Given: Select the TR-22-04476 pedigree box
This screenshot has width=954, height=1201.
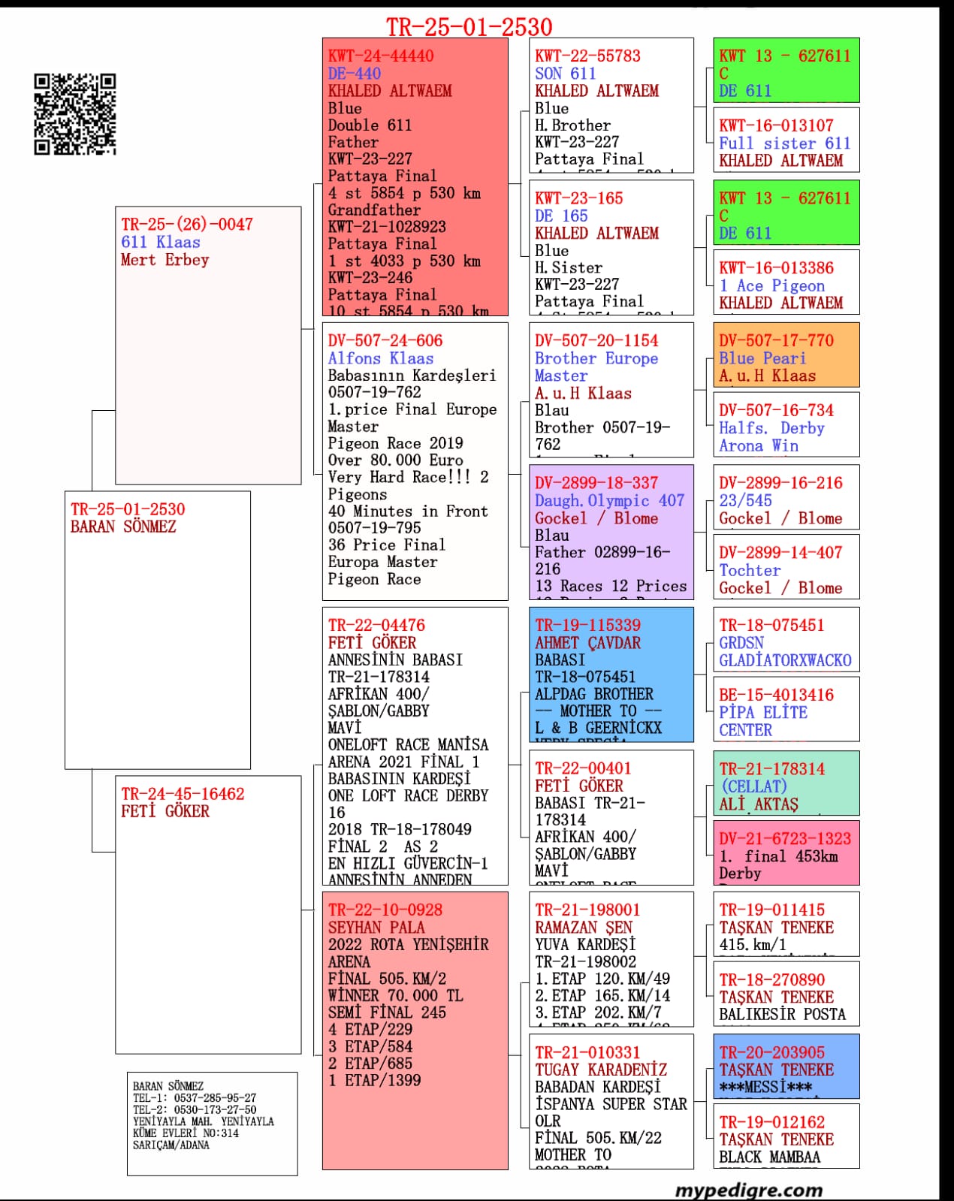Looking at the screenshot, I should tap(415, 746).
